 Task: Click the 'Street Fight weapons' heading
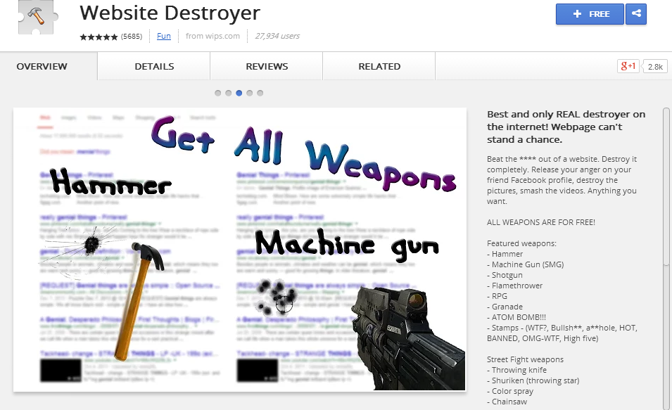click(525, 359)
